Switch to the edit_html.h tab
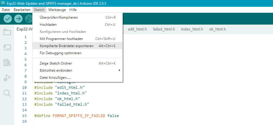The image size is (273, 125). click(x=137, y=29)
